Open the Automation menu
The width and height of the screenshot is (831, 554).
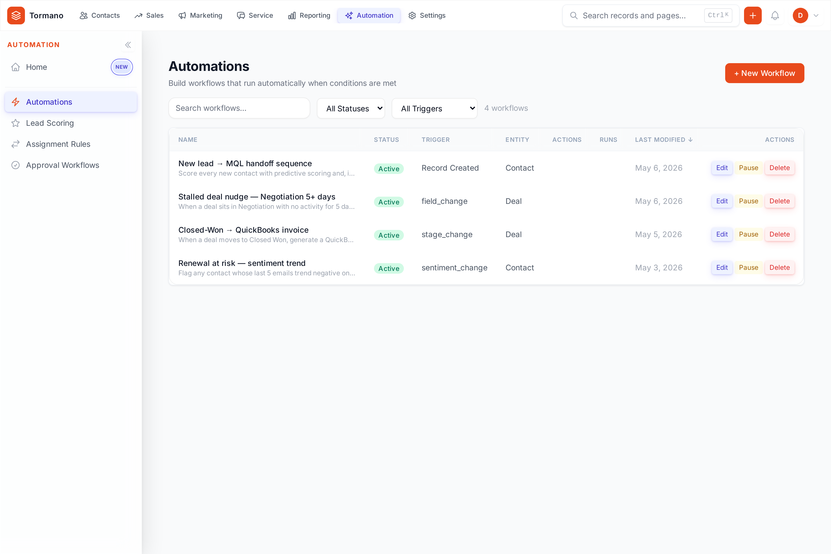coord(369,16)
